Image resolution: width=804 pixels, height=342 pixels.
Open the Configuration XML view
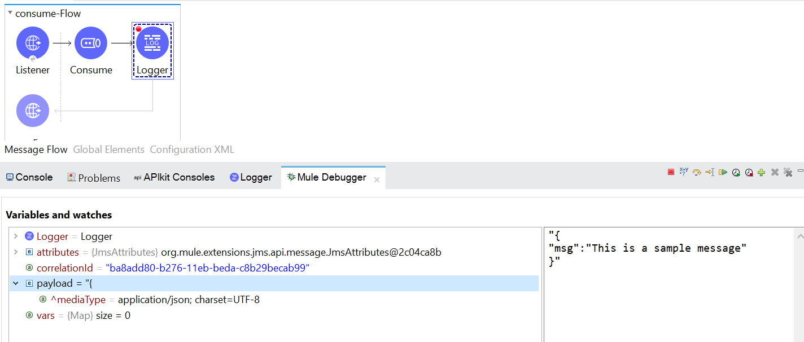pyautogui.click(x=191, y=149)
